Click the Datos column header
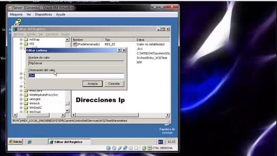277x156 pixels. click(153, 39)
